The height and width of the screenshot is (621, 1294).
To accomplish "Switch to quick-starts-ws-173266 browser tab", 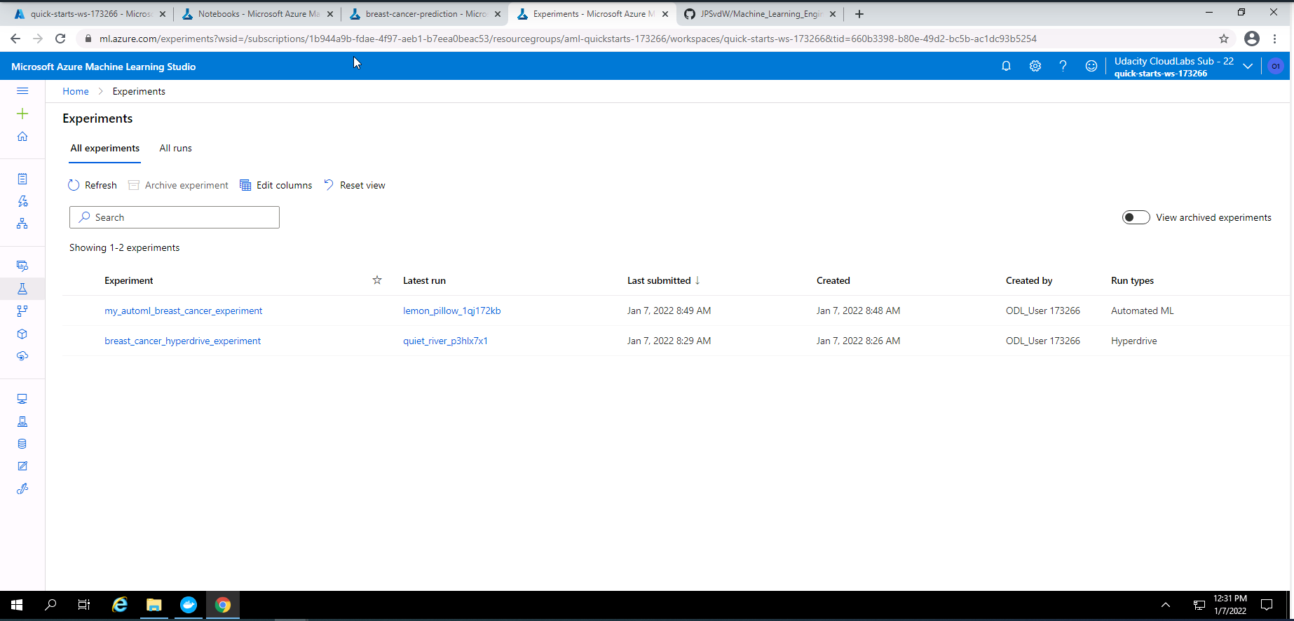I will [90, 14].
